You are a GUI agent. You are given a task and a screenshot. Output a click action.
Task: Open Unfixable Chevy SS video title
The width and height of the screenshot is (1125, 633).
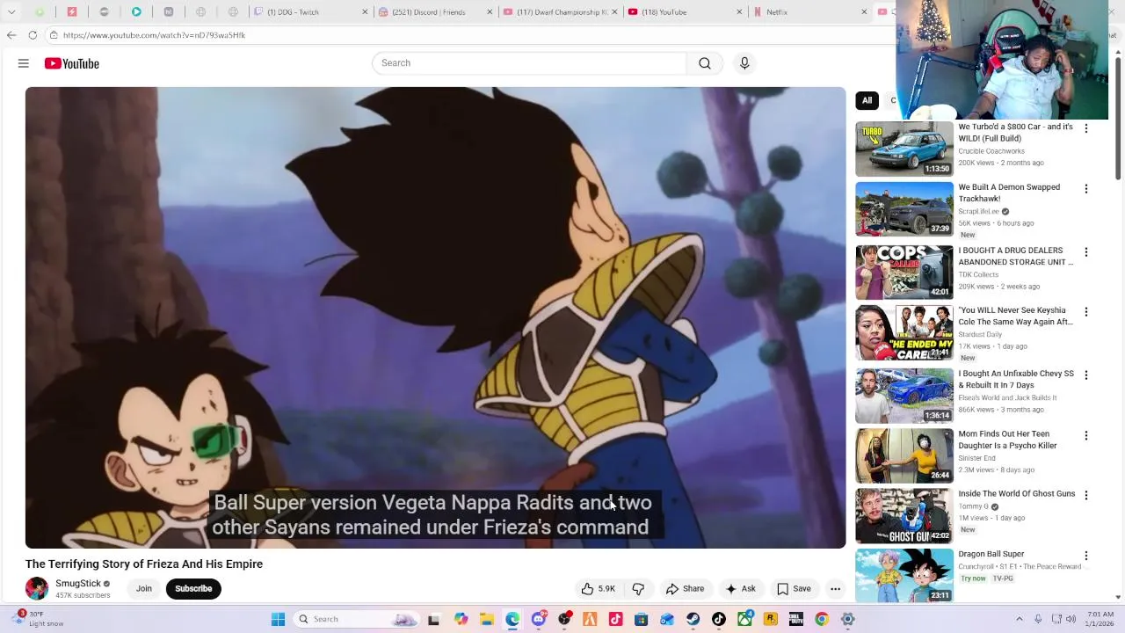[1016, 379]
